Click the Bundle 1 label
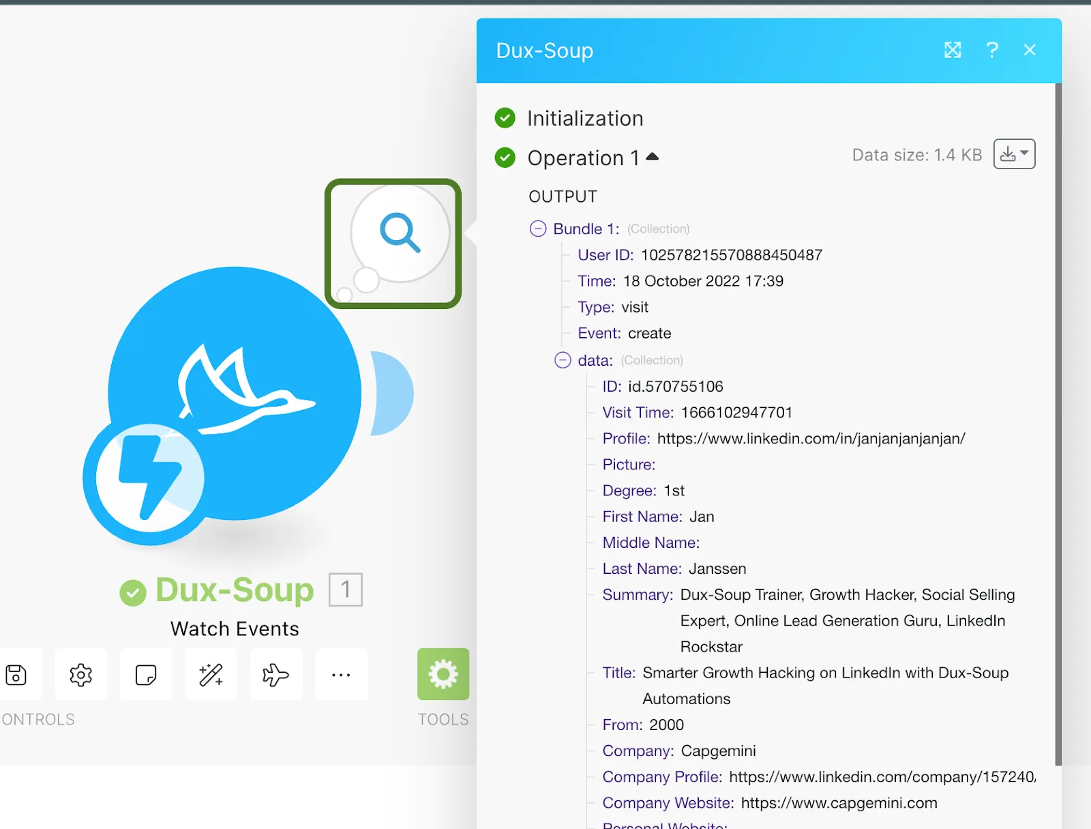Screen dimensions: 1091x829 (x=586, y=229)
